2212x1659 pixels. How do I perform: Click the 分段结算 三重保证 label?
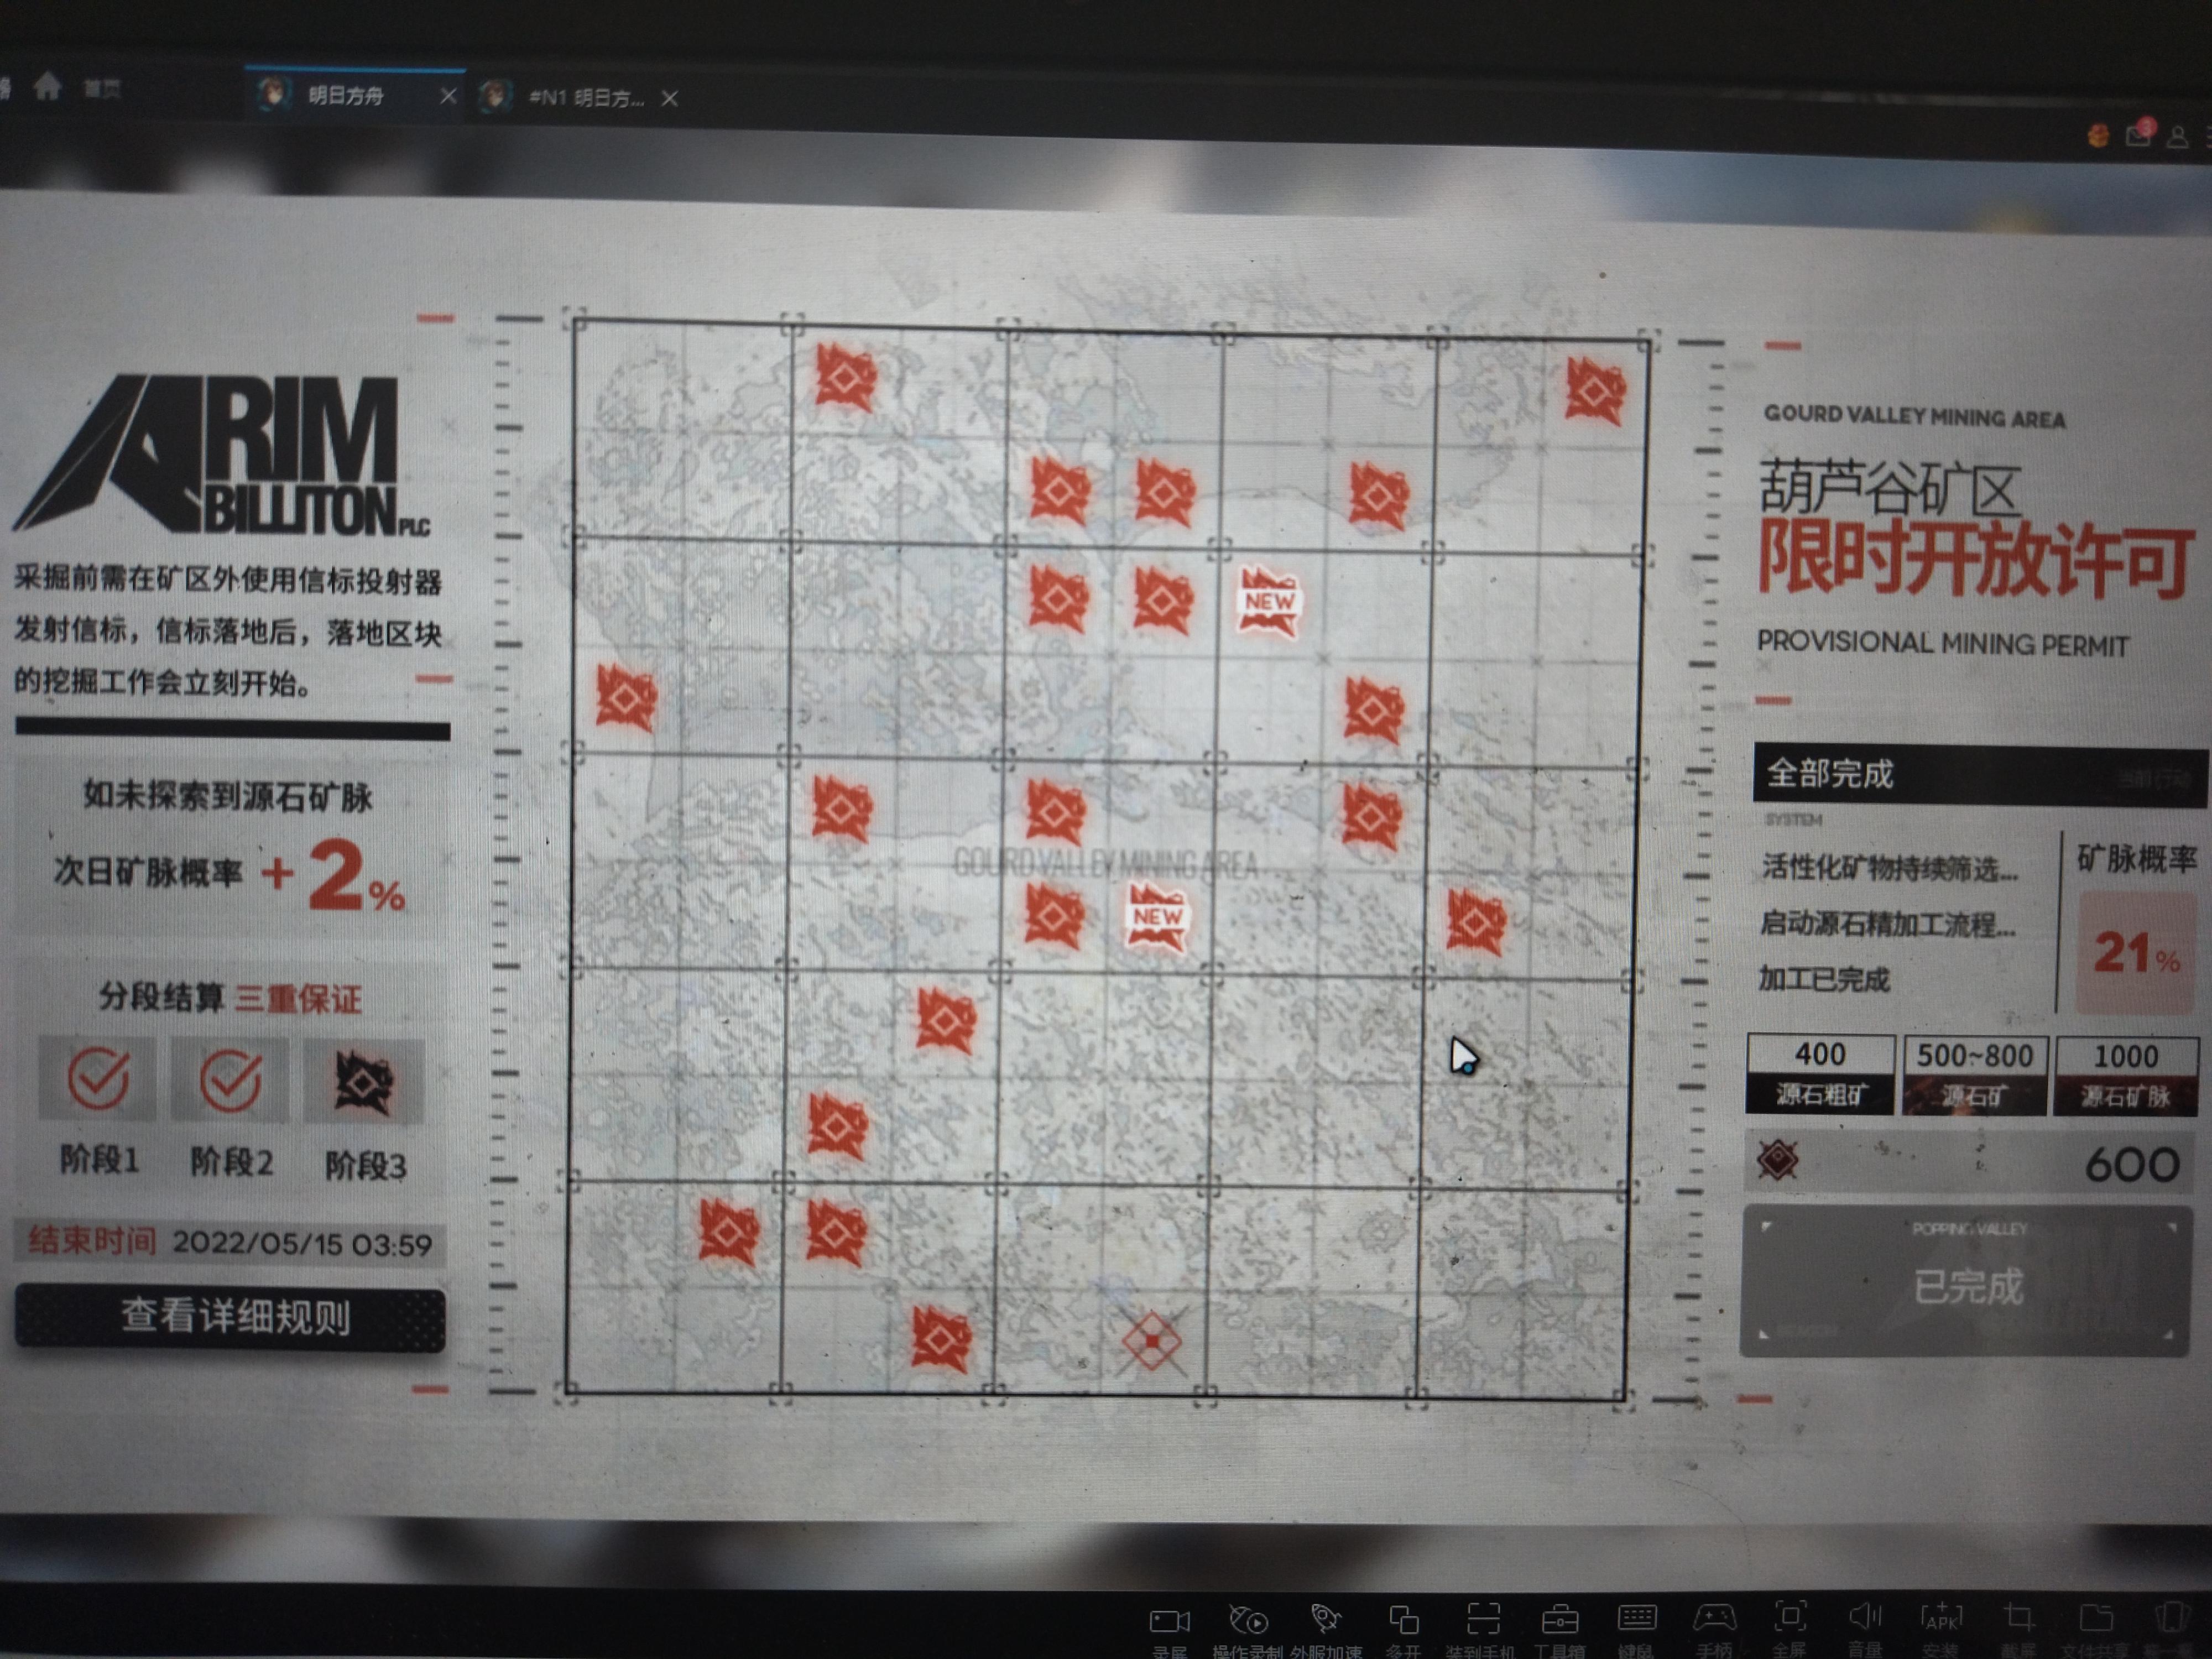pos(230,997)
